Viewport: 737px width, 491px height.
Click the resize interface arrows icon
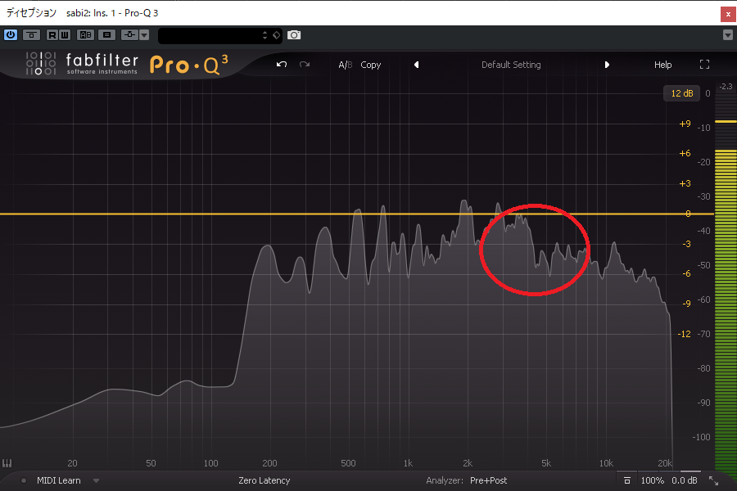(x=713, y=480)
